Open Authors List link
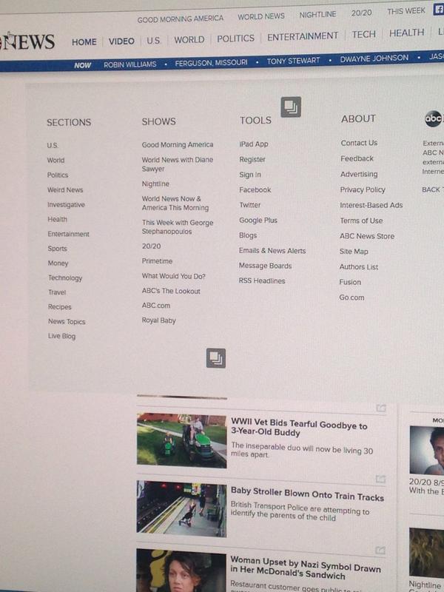Screen dimensions: 444x592 click(x=359, y=267)
